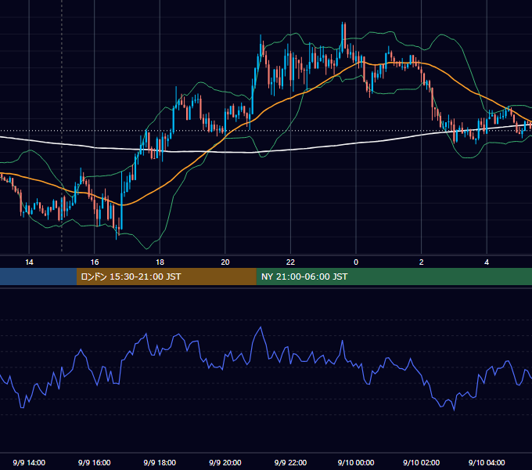
Task: Click the 4 hour label on chart axis
Action: point(487,262)
